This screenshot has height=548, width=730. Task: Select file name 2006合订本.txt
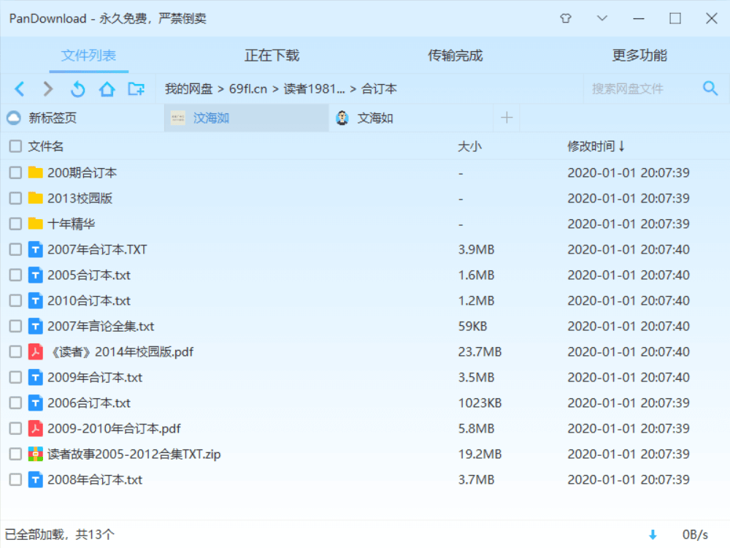pos(89,403)
